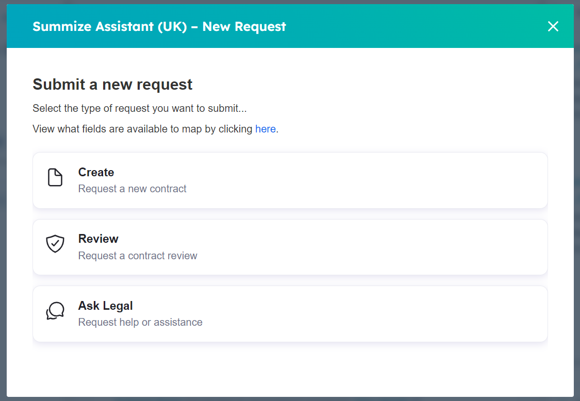Viewport: 580px width, 401px height.
Task: Click the shield checkmark icon beside Review
Action: pyautogui.click(x=55, y=244)
